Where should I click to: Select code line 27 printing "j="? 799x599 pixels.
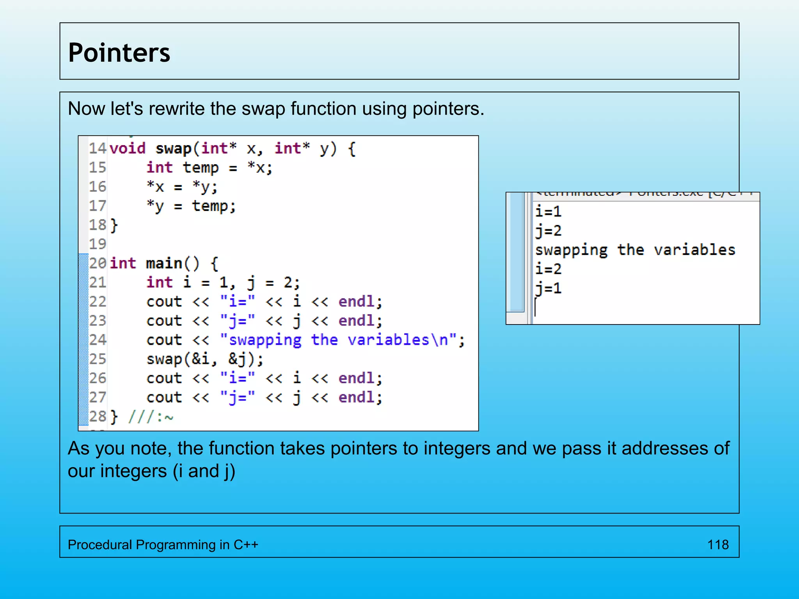(265, 397)
